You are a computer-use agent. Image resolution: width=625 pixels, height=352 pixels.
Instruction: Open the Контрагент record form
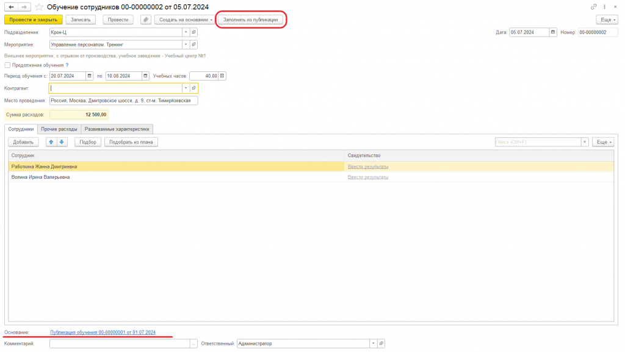(x=193, y=88)
